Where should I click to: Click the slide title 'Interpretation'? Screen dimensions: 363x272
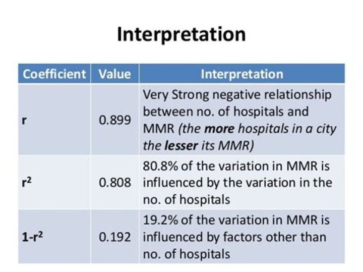pos(181,34)
